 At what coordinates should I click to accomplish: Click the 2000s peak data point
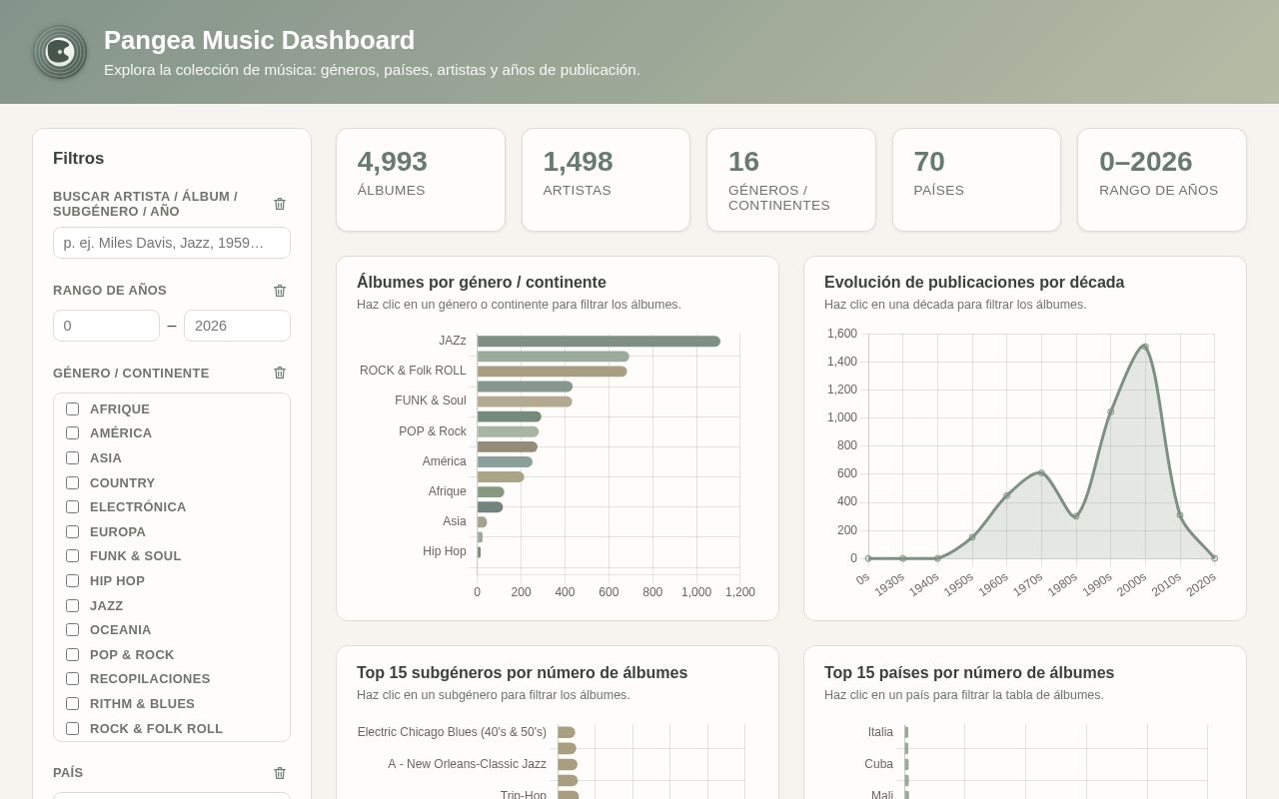(x=1145, y=347)
